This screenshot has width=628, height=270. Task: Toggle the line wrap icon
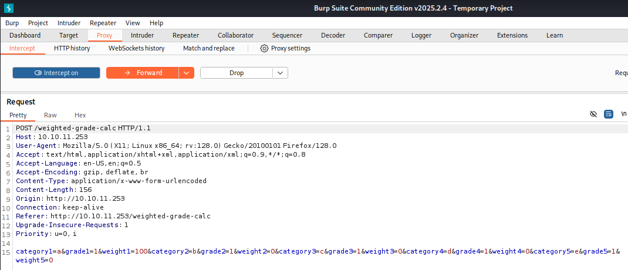click(609, 114)
